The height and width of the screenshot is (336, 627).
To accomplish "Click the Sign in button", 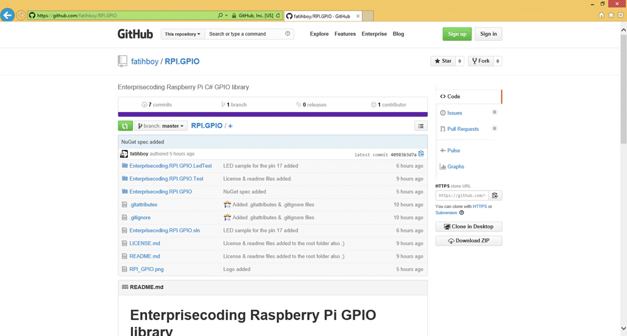I will coord(489,34).
